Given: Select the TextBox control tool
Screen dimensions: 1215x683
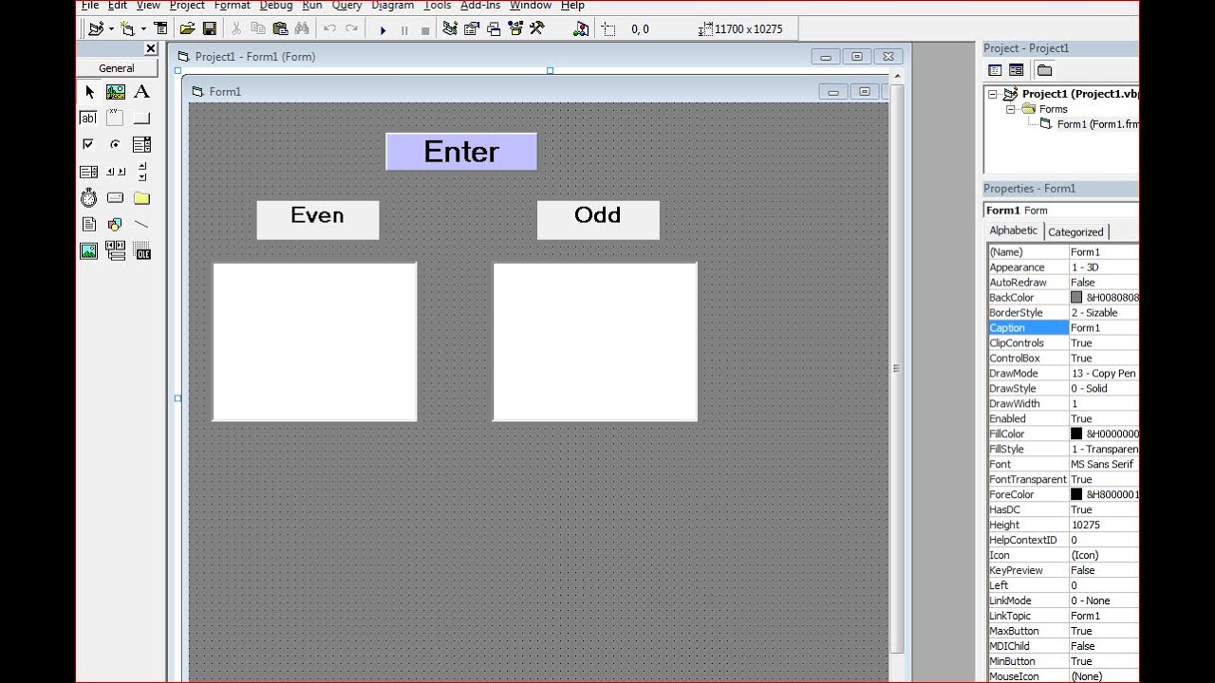Looking at the screenshot, I should [88, 119].
